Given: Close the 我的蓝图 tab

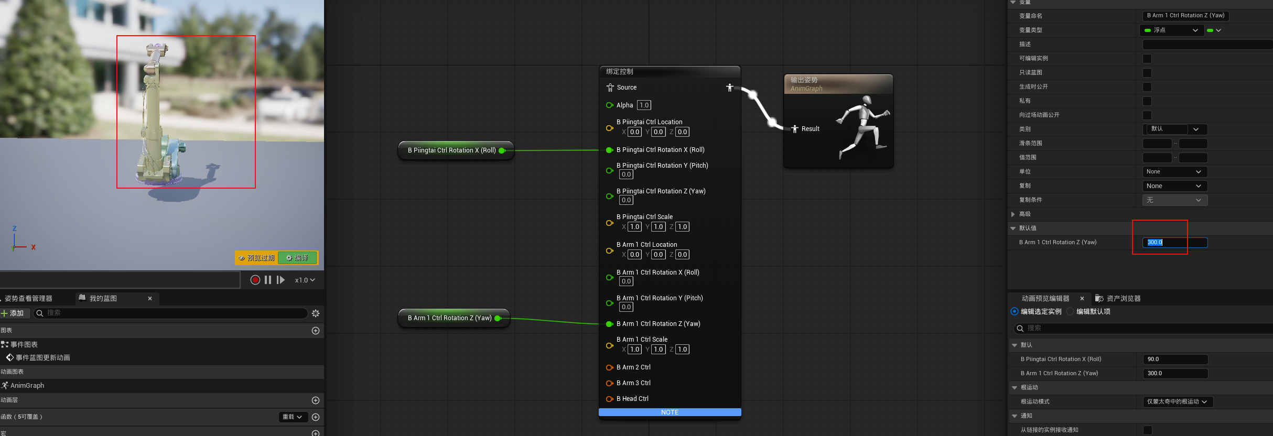Looking at the screenshot, I should point(150,298).
